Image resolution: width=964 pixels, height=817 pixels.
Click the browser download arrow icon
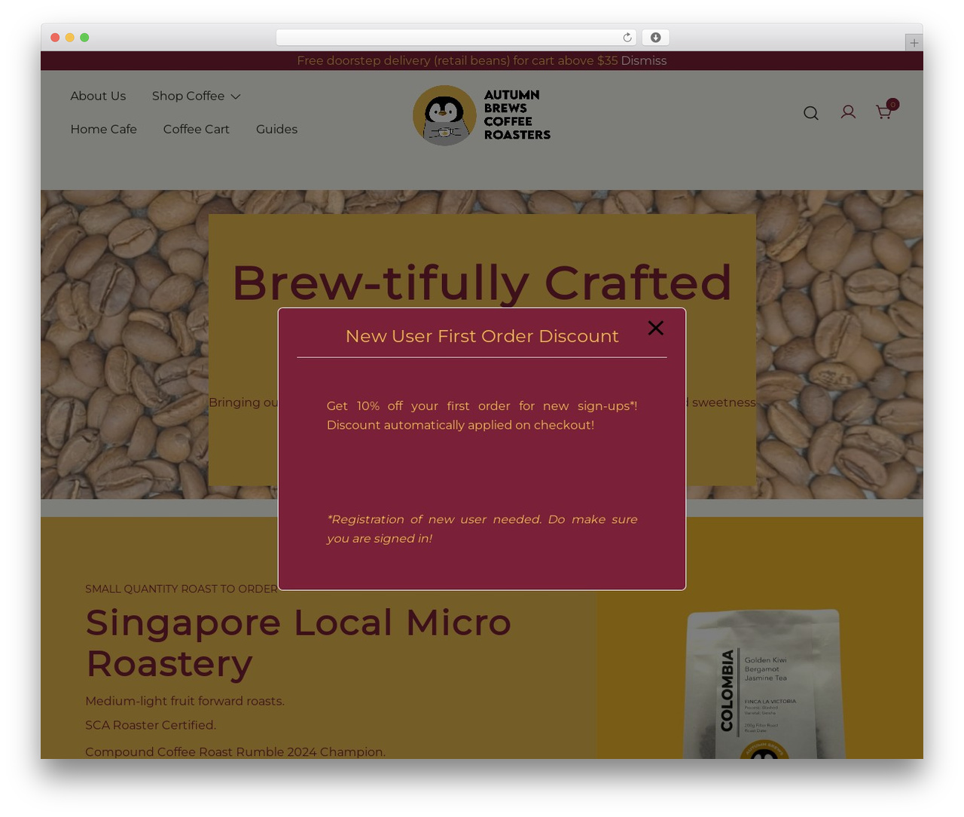(x=655, y=38)
